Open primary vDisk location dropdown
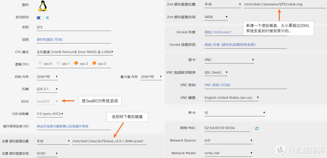This screenshot has width=327, height=158. (53, 141)
